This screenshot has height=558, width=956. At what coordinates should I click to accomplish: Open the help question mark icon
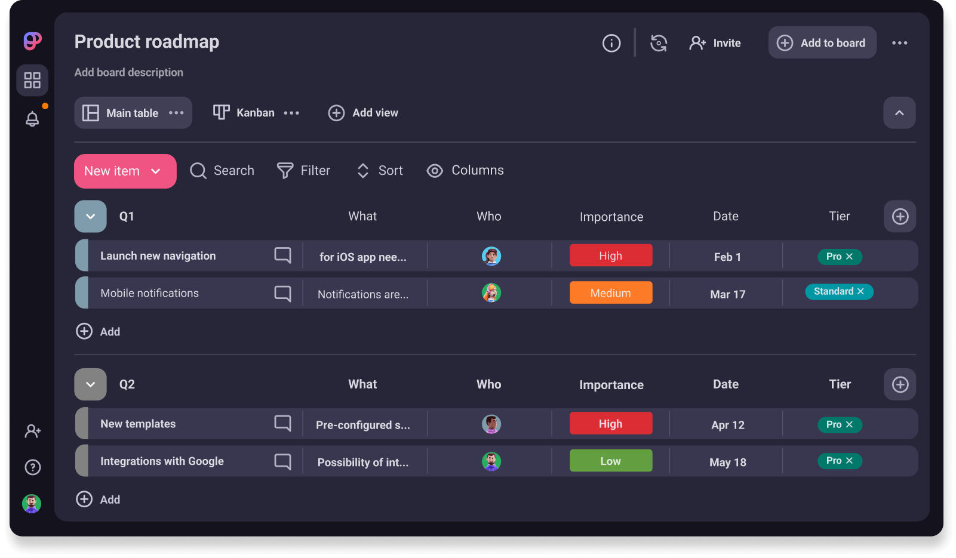pyautogui.click(x=32, y=467)
